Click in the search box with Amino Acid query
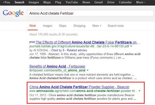155x105 pixels. 90,13
